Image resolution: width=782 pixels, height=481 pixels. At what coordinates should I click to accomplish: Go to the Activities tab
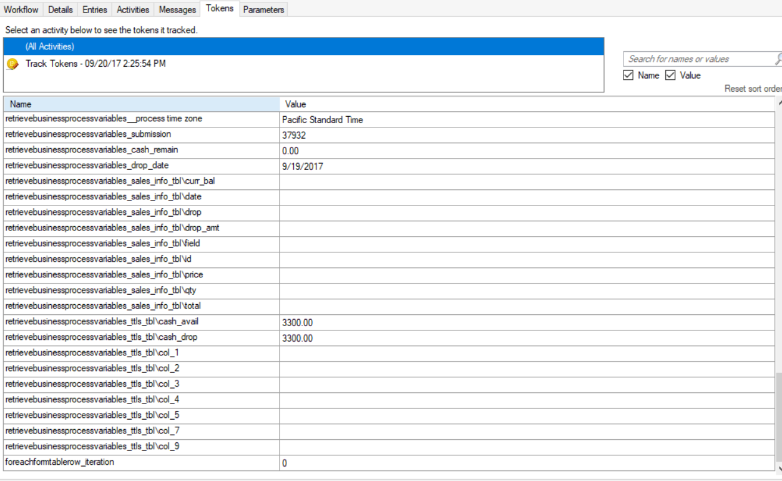[133, 9]
